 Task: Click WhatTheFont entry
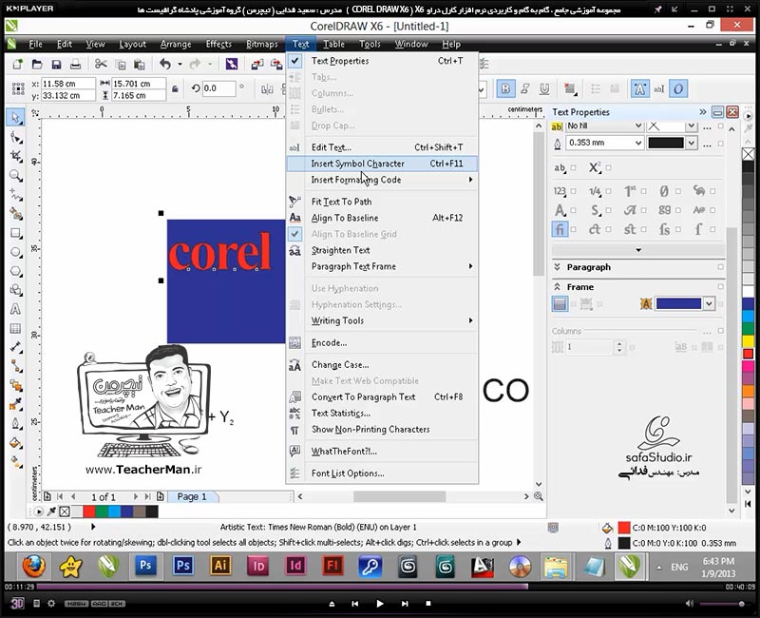382,451
